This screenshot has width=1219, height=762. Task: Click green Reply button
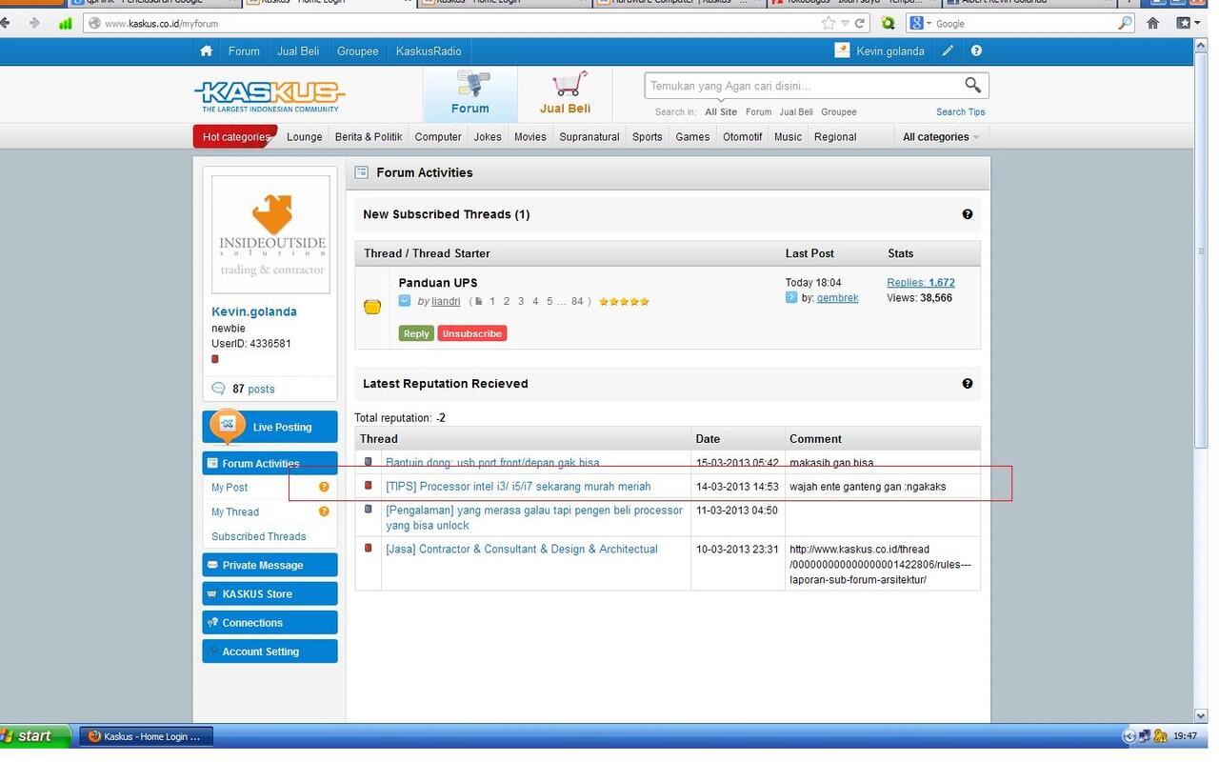click(416, 333)
